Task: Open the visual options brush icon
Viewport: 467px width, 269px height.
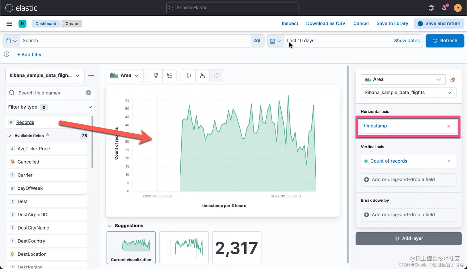Action: click(x=156, y=76)
